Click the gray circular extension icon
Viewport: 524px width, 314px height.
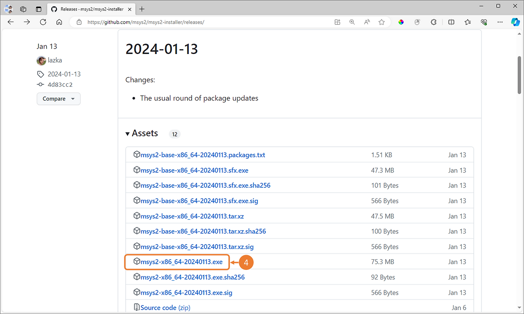click(417, 22)
